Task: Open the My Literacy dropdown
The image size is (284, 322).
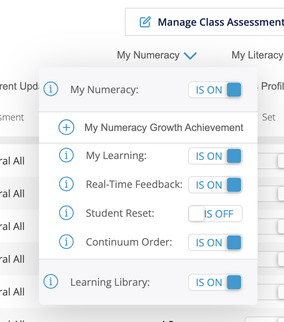Action: (257, 55)
